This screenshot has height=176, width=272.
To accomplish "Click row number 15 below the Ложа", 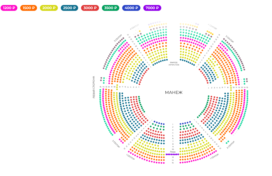I will tap(173, 163).
